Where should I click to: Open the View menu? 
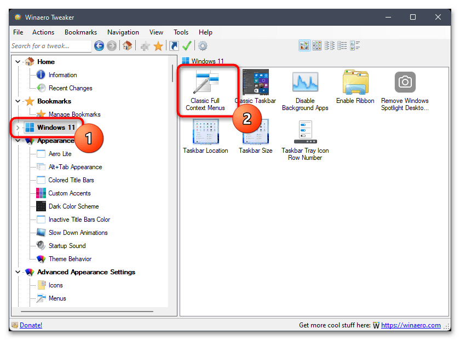coord(156,32)
